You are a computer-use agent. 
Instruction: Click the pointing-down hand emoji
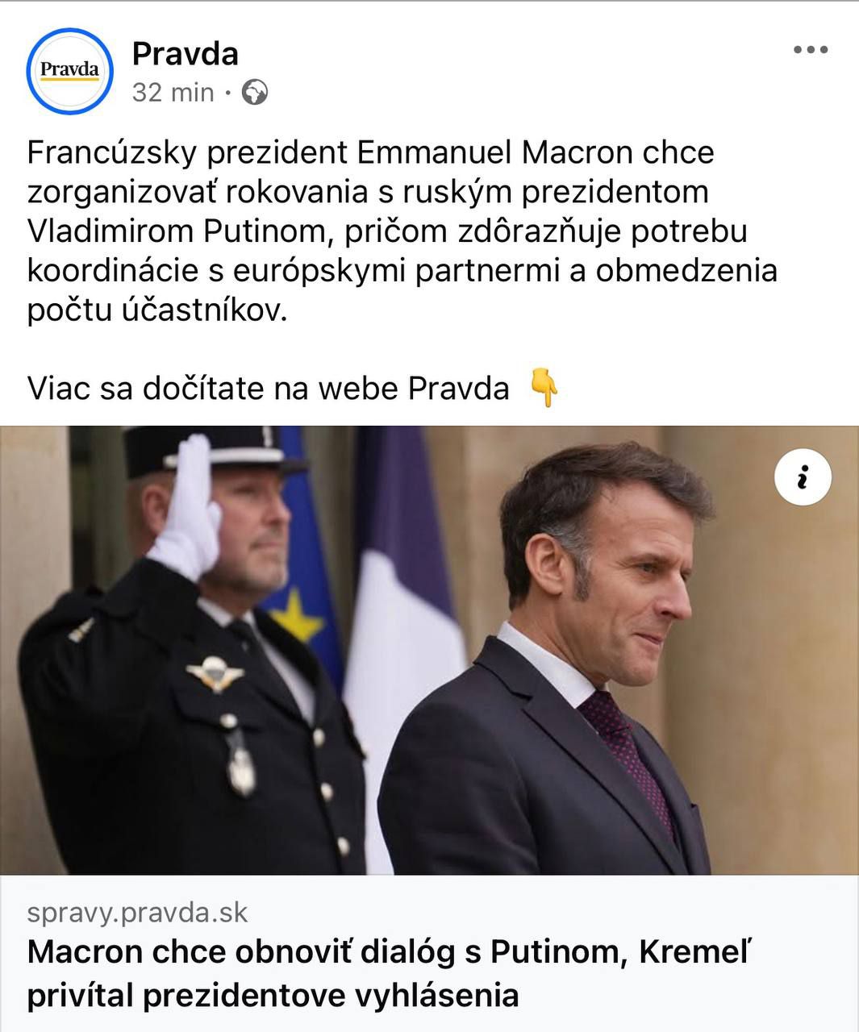point(544,389)
